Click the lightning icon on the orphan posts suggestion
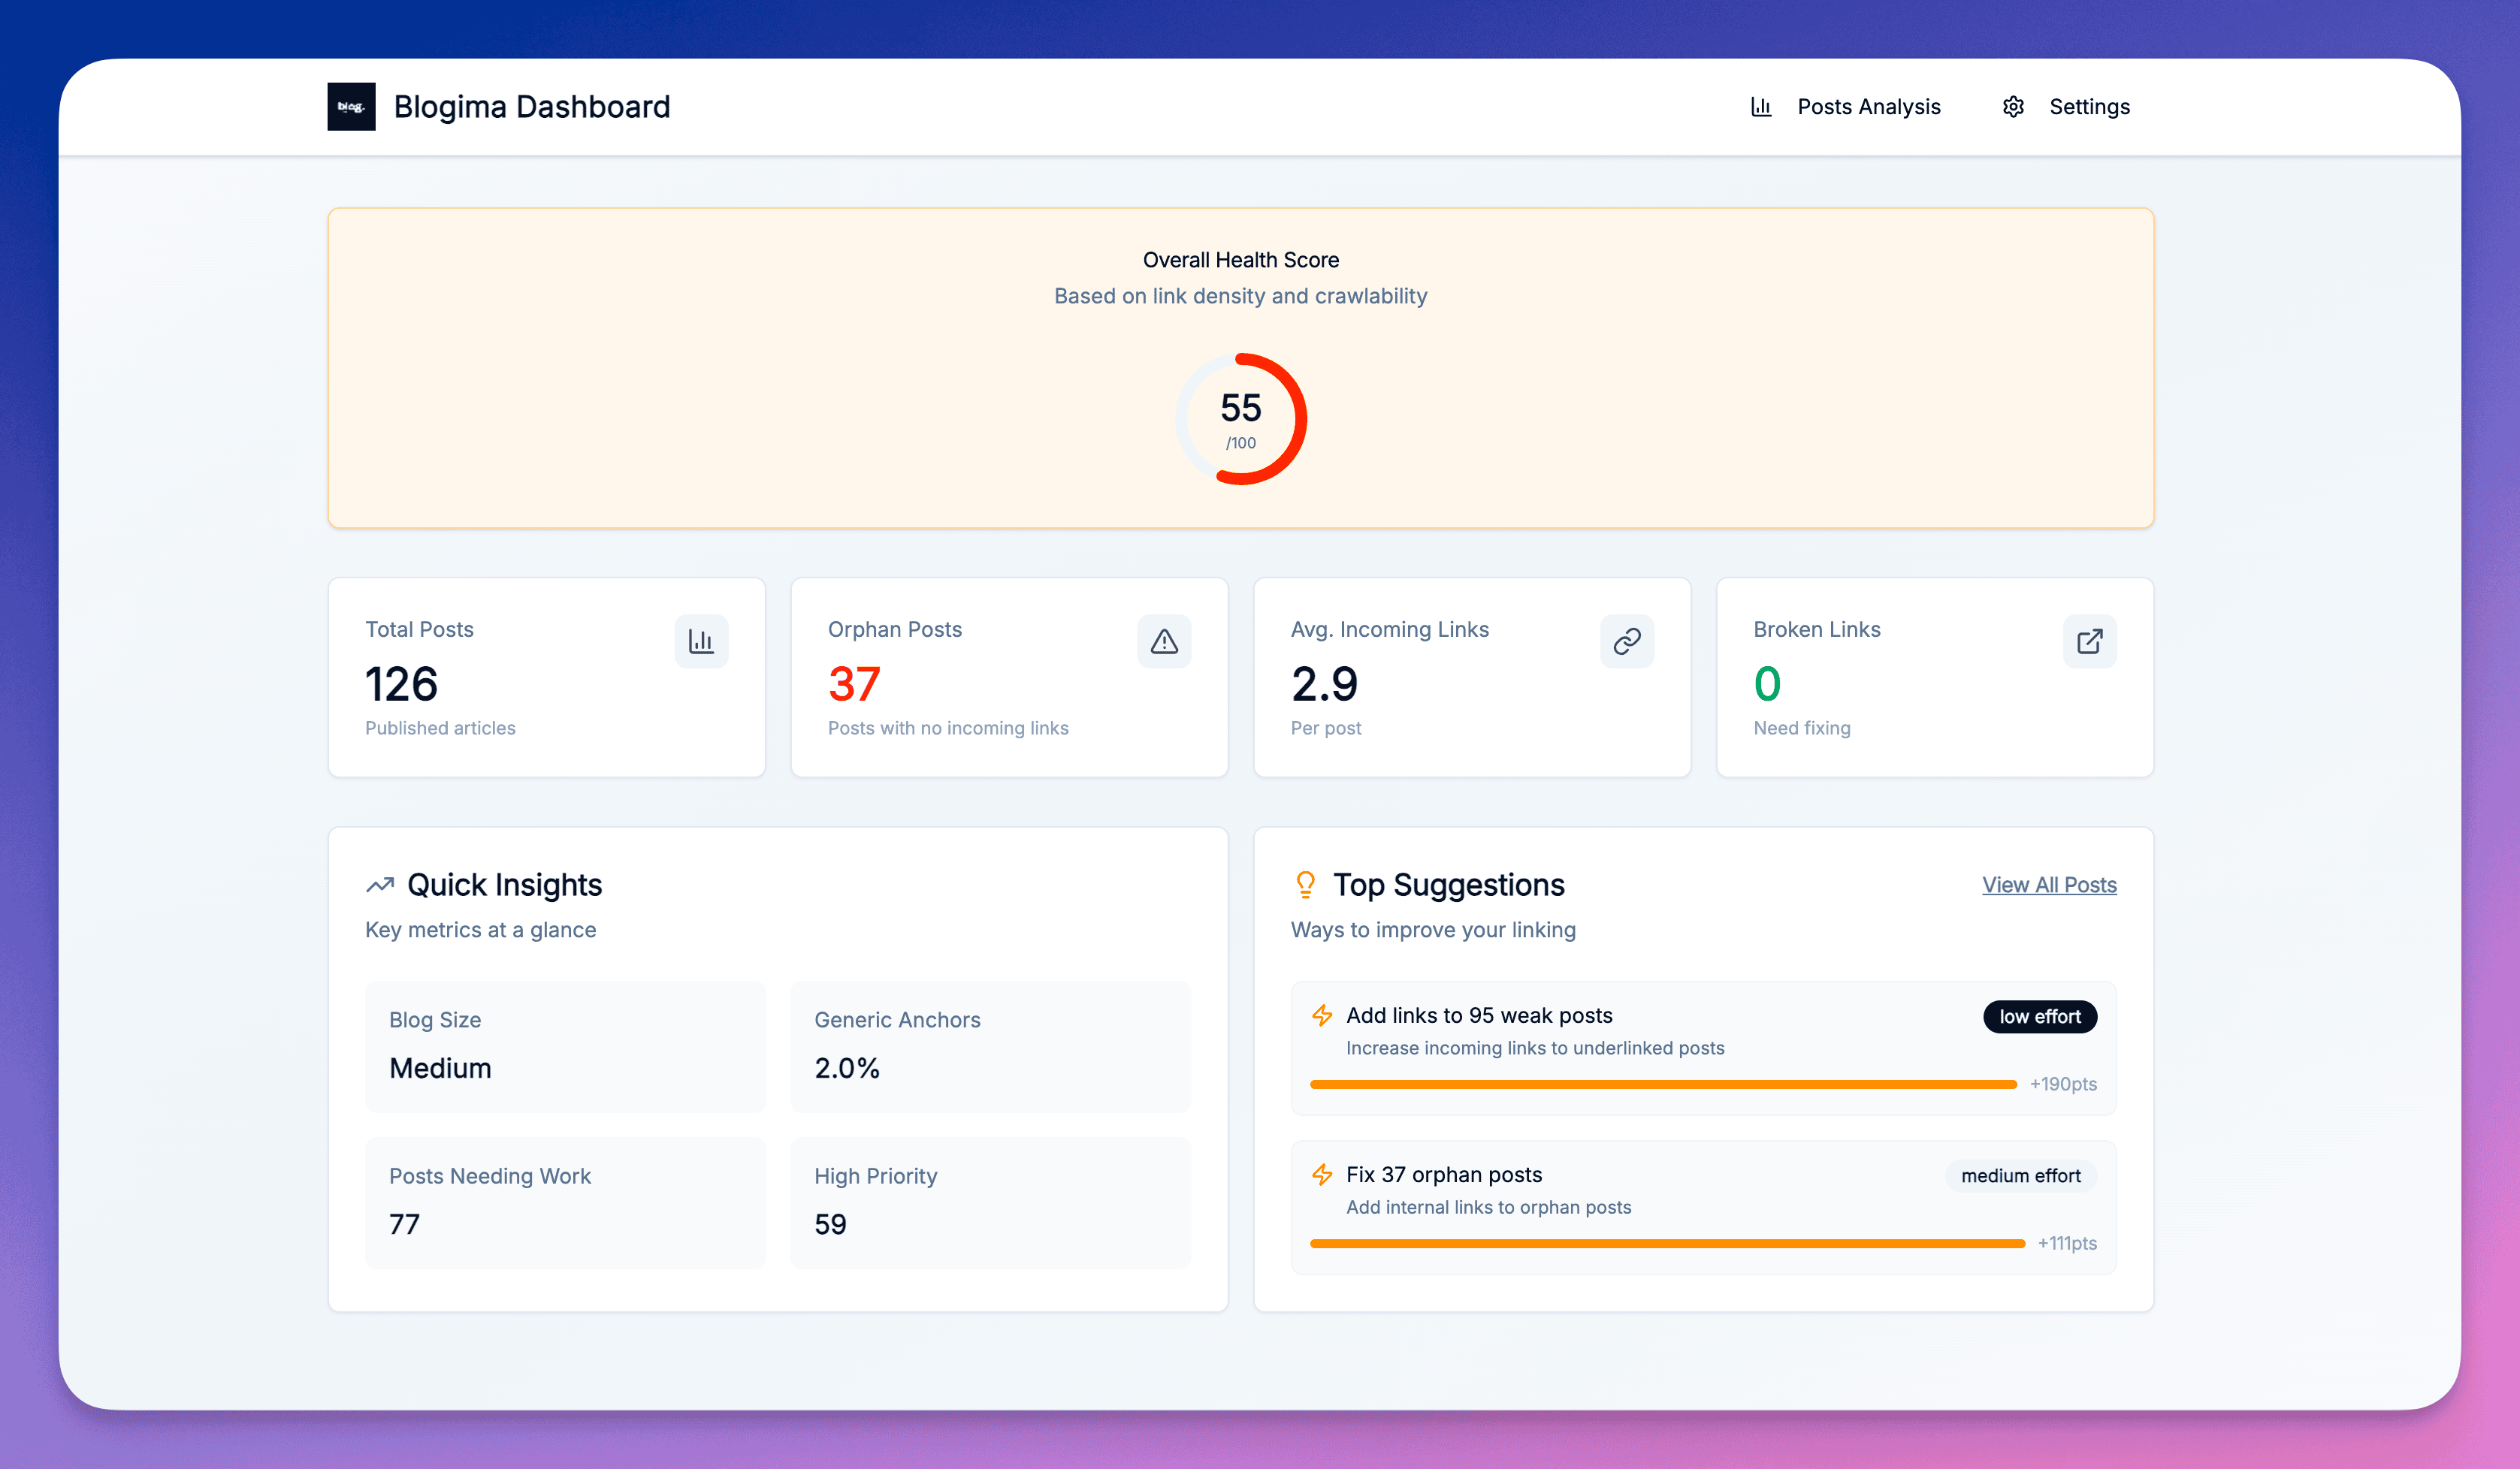This screenshot has width=2520, height=1469. (1322, 1175)
